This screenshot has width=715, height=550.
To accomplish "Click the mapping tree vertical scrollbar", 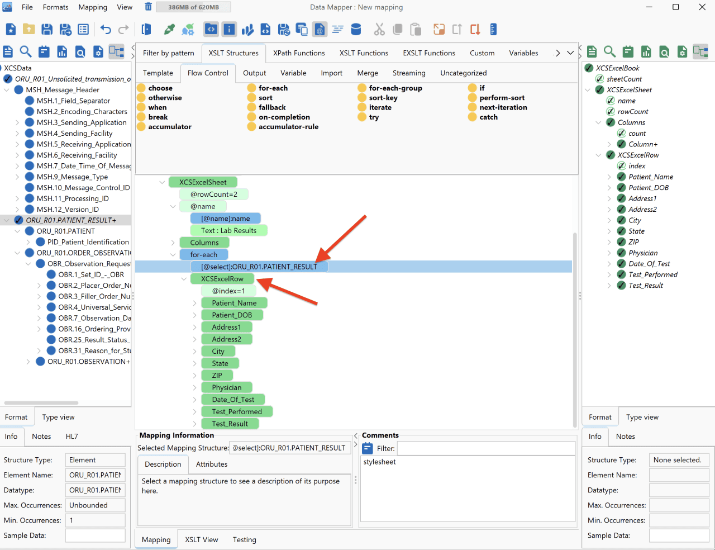I will tap(575, 330).
